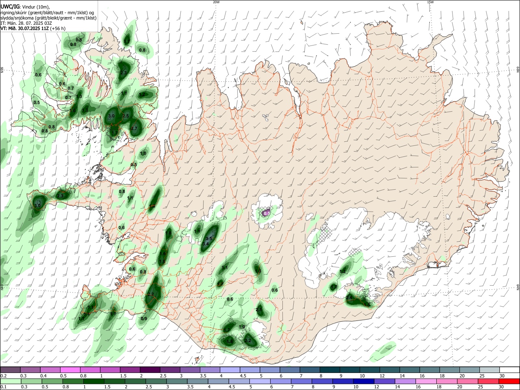
Task: Select the 'IT: Mán. 28. 07. 2025 03Z' line
Action: (26, 23)
